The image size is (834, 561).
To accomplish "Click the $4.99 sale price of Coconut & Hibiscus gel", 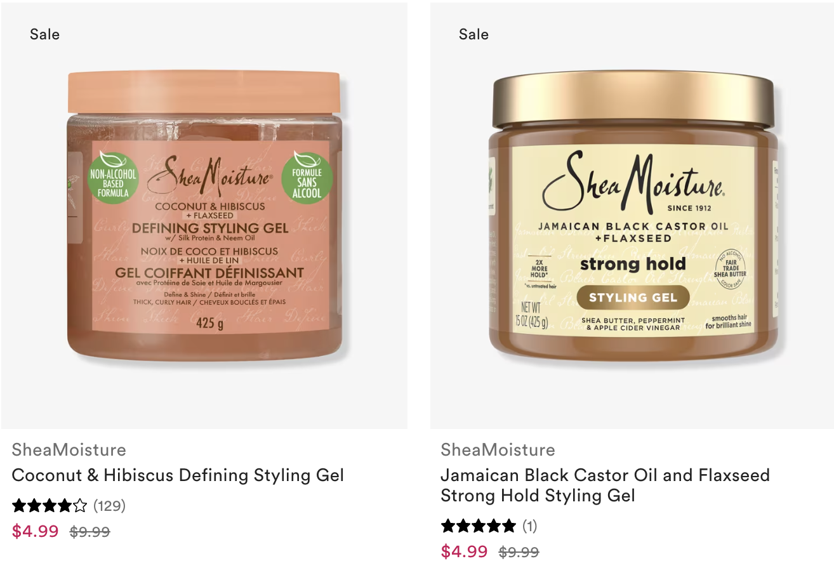I will pyautogui.click(x=36, y=531).
